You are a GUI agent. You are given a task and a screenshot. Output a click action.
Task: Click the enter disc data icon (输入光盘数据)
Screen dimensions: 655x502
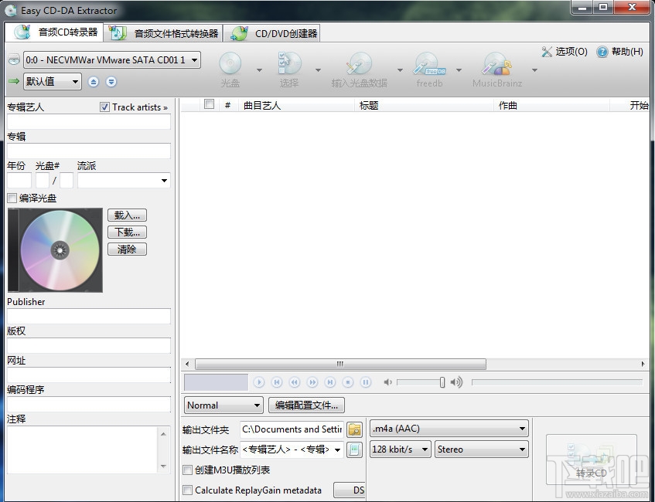pyautogui.click(x=360, y=63)
